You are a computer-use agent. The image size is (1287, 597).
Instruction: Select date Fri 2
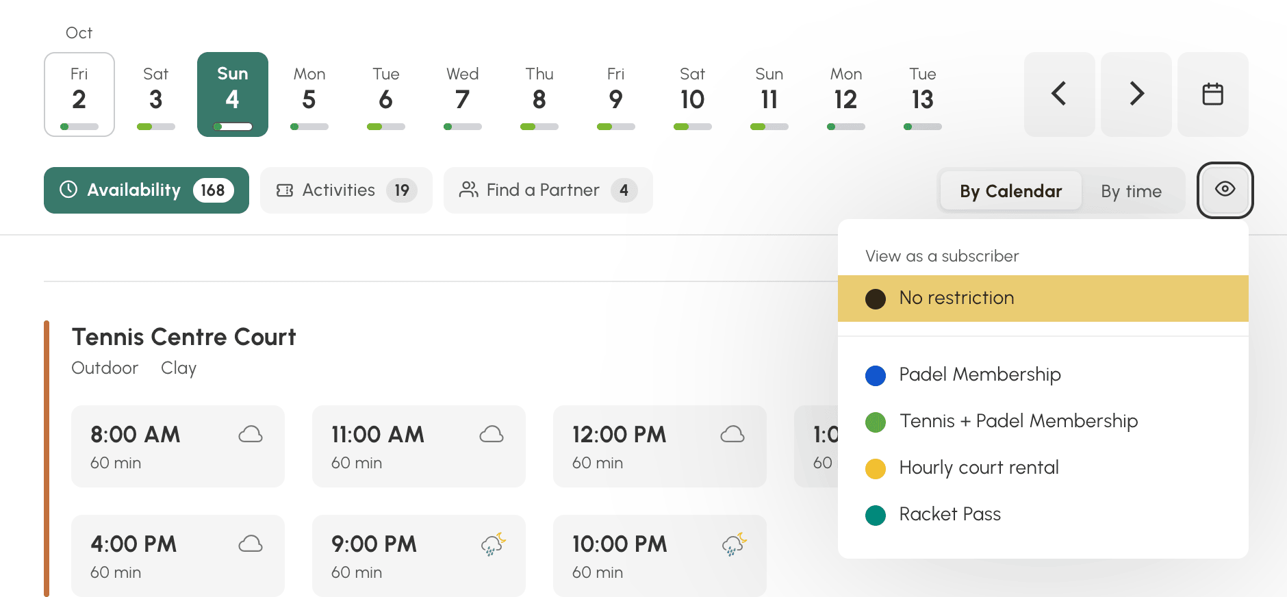point(79,94)
